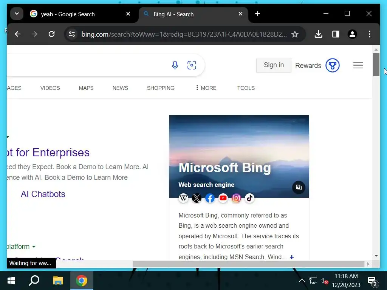The width and height of the screenshot is (387, 290).
Task: Open Microsoft Bing Wikipedia link icon
Action: [183, 198]
